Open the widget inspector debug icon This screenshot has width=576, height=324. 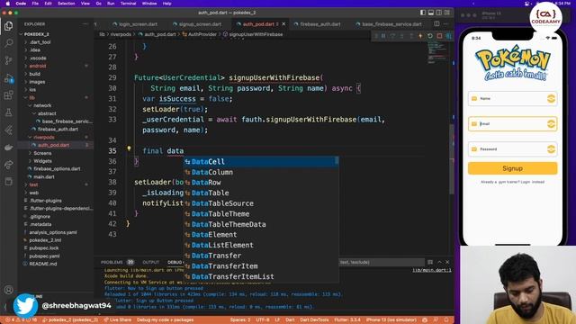448,36
